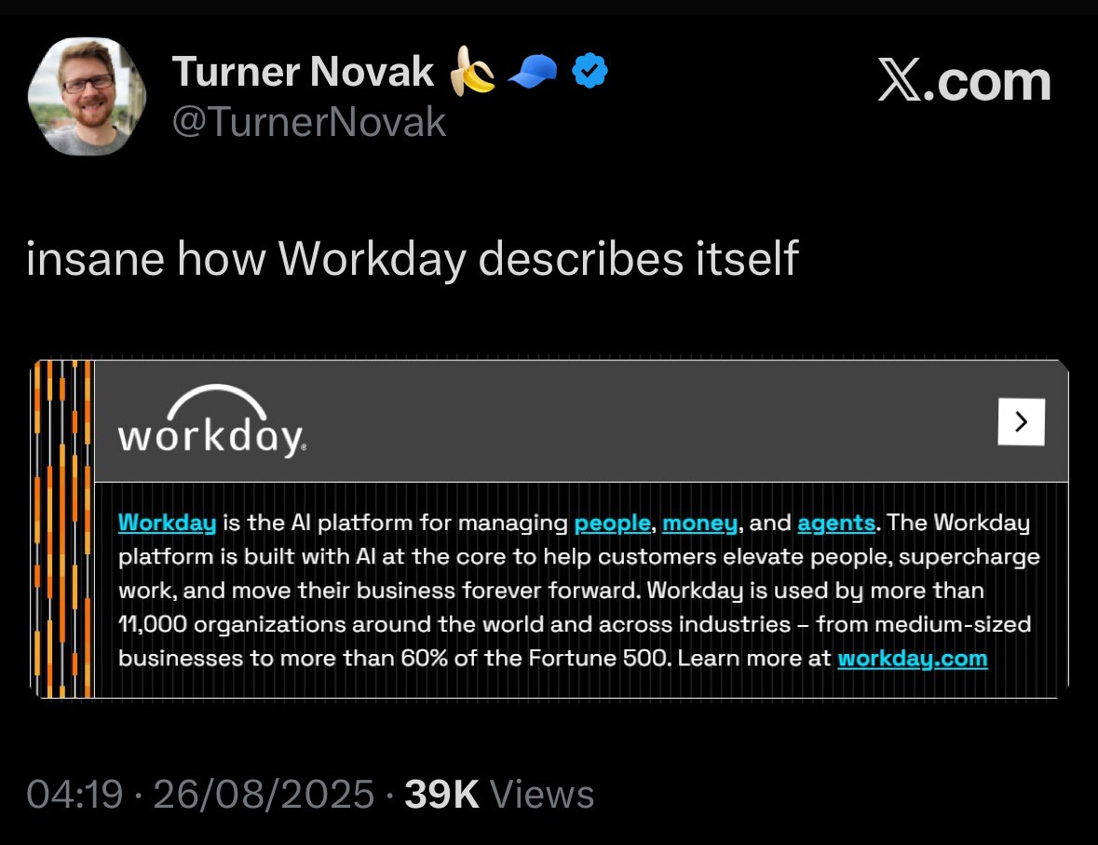
Task: Expand the Workday card with the chevron arrow
Action: pyautogui.click(x=1021, y=422)
